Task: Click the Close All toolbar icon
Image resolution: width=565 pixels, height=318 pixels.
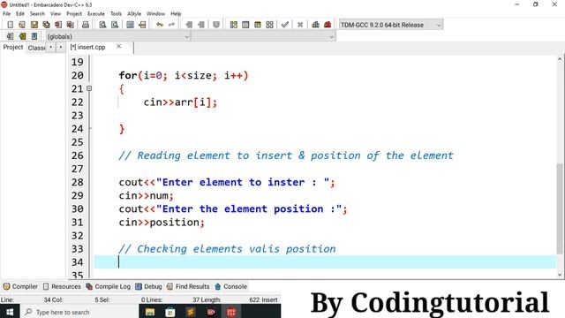Action: pos(71,25)
